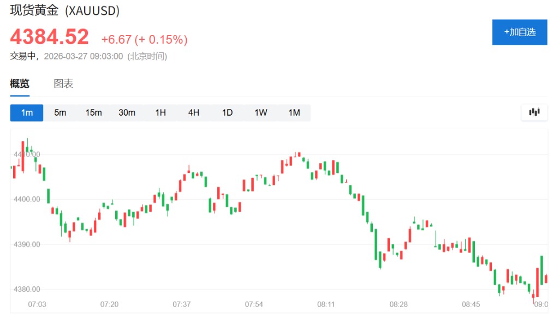Viewport: 559px width, 319px height.
Task: Click the current price 4384.52
Action: pos(50,37)
